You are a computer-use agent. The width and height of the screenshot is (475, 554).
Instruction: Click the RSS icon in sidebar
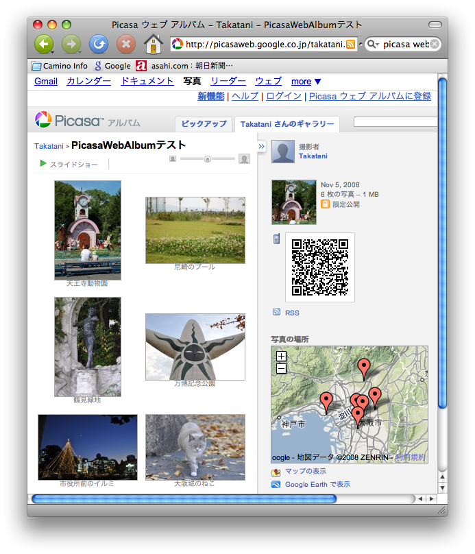tap(276, 312)
